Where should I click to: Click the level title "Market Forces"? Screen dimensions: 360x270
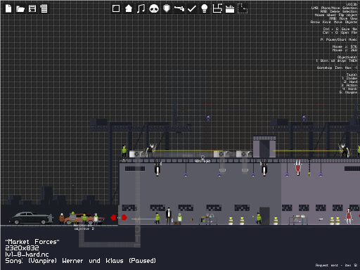[32, 242]
